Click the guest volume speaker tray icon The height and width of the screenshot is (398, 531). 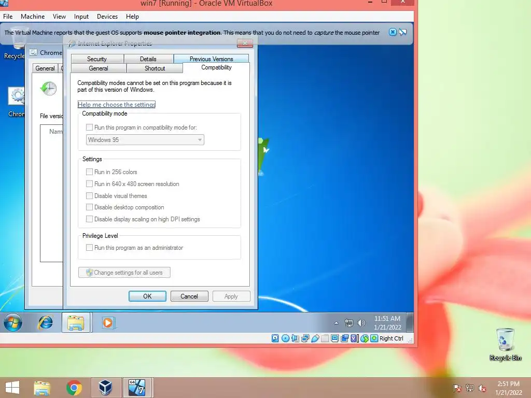pos(361,323)
